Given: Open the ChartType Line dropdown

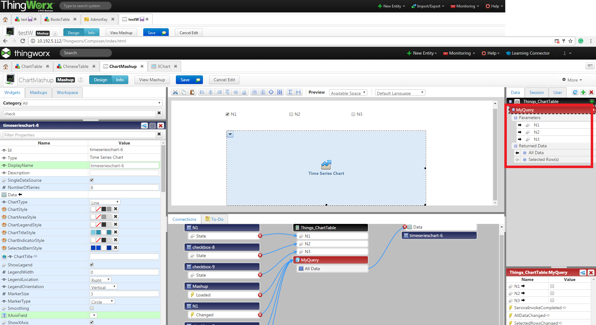Looking at the screenshot, I should point(105,202).
